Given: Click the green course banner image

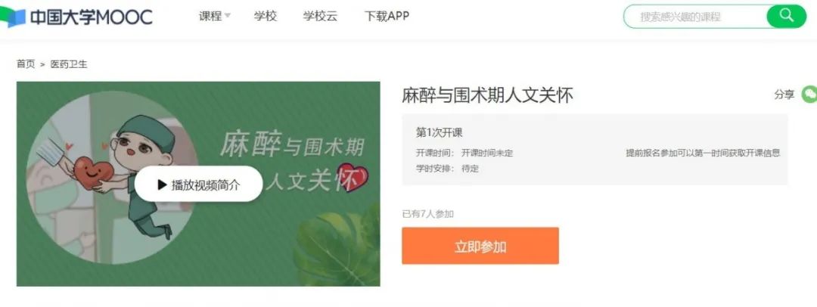Looking at the screenshot, I should tap(198, 184).
